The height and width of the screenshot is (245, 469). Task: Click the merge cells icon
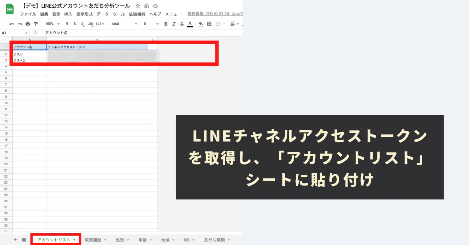218,24
